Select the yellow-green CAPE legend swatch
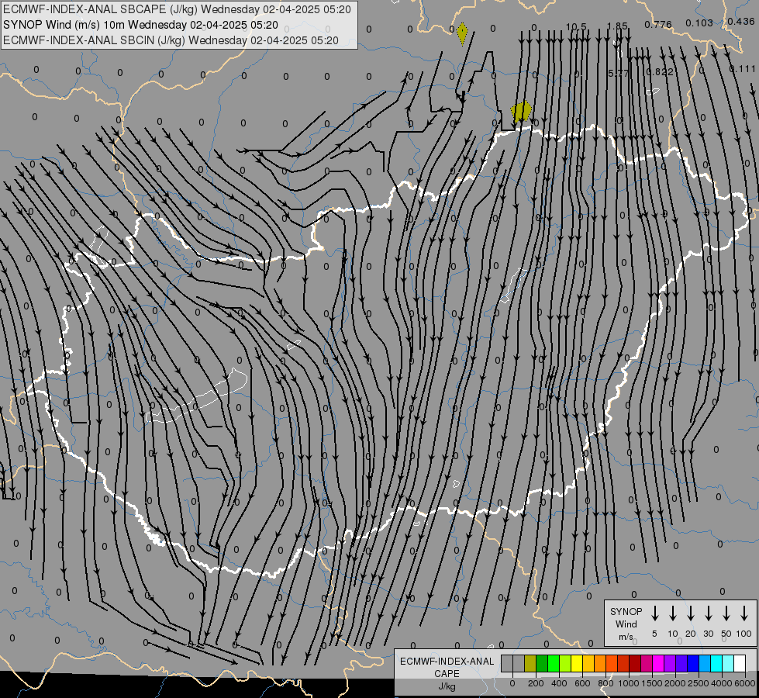This screenshot has height=698, width=759. pos(565,663)
